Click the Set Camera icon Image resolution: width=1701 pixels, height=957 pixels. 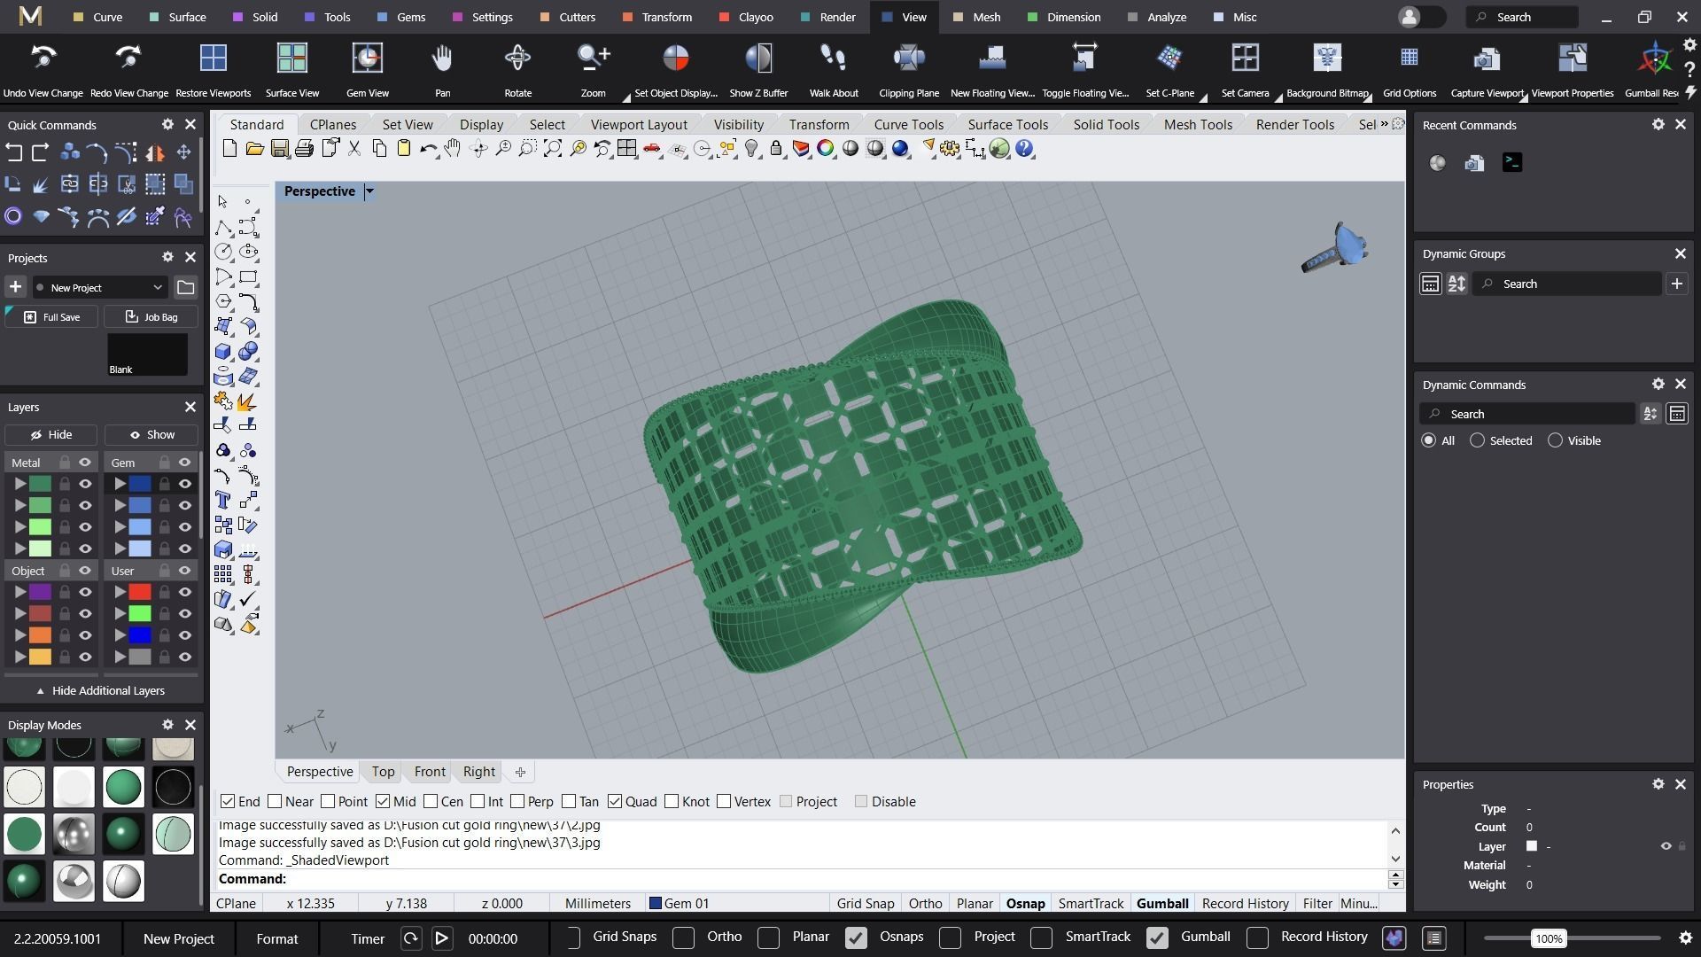tap(1245, 58)
